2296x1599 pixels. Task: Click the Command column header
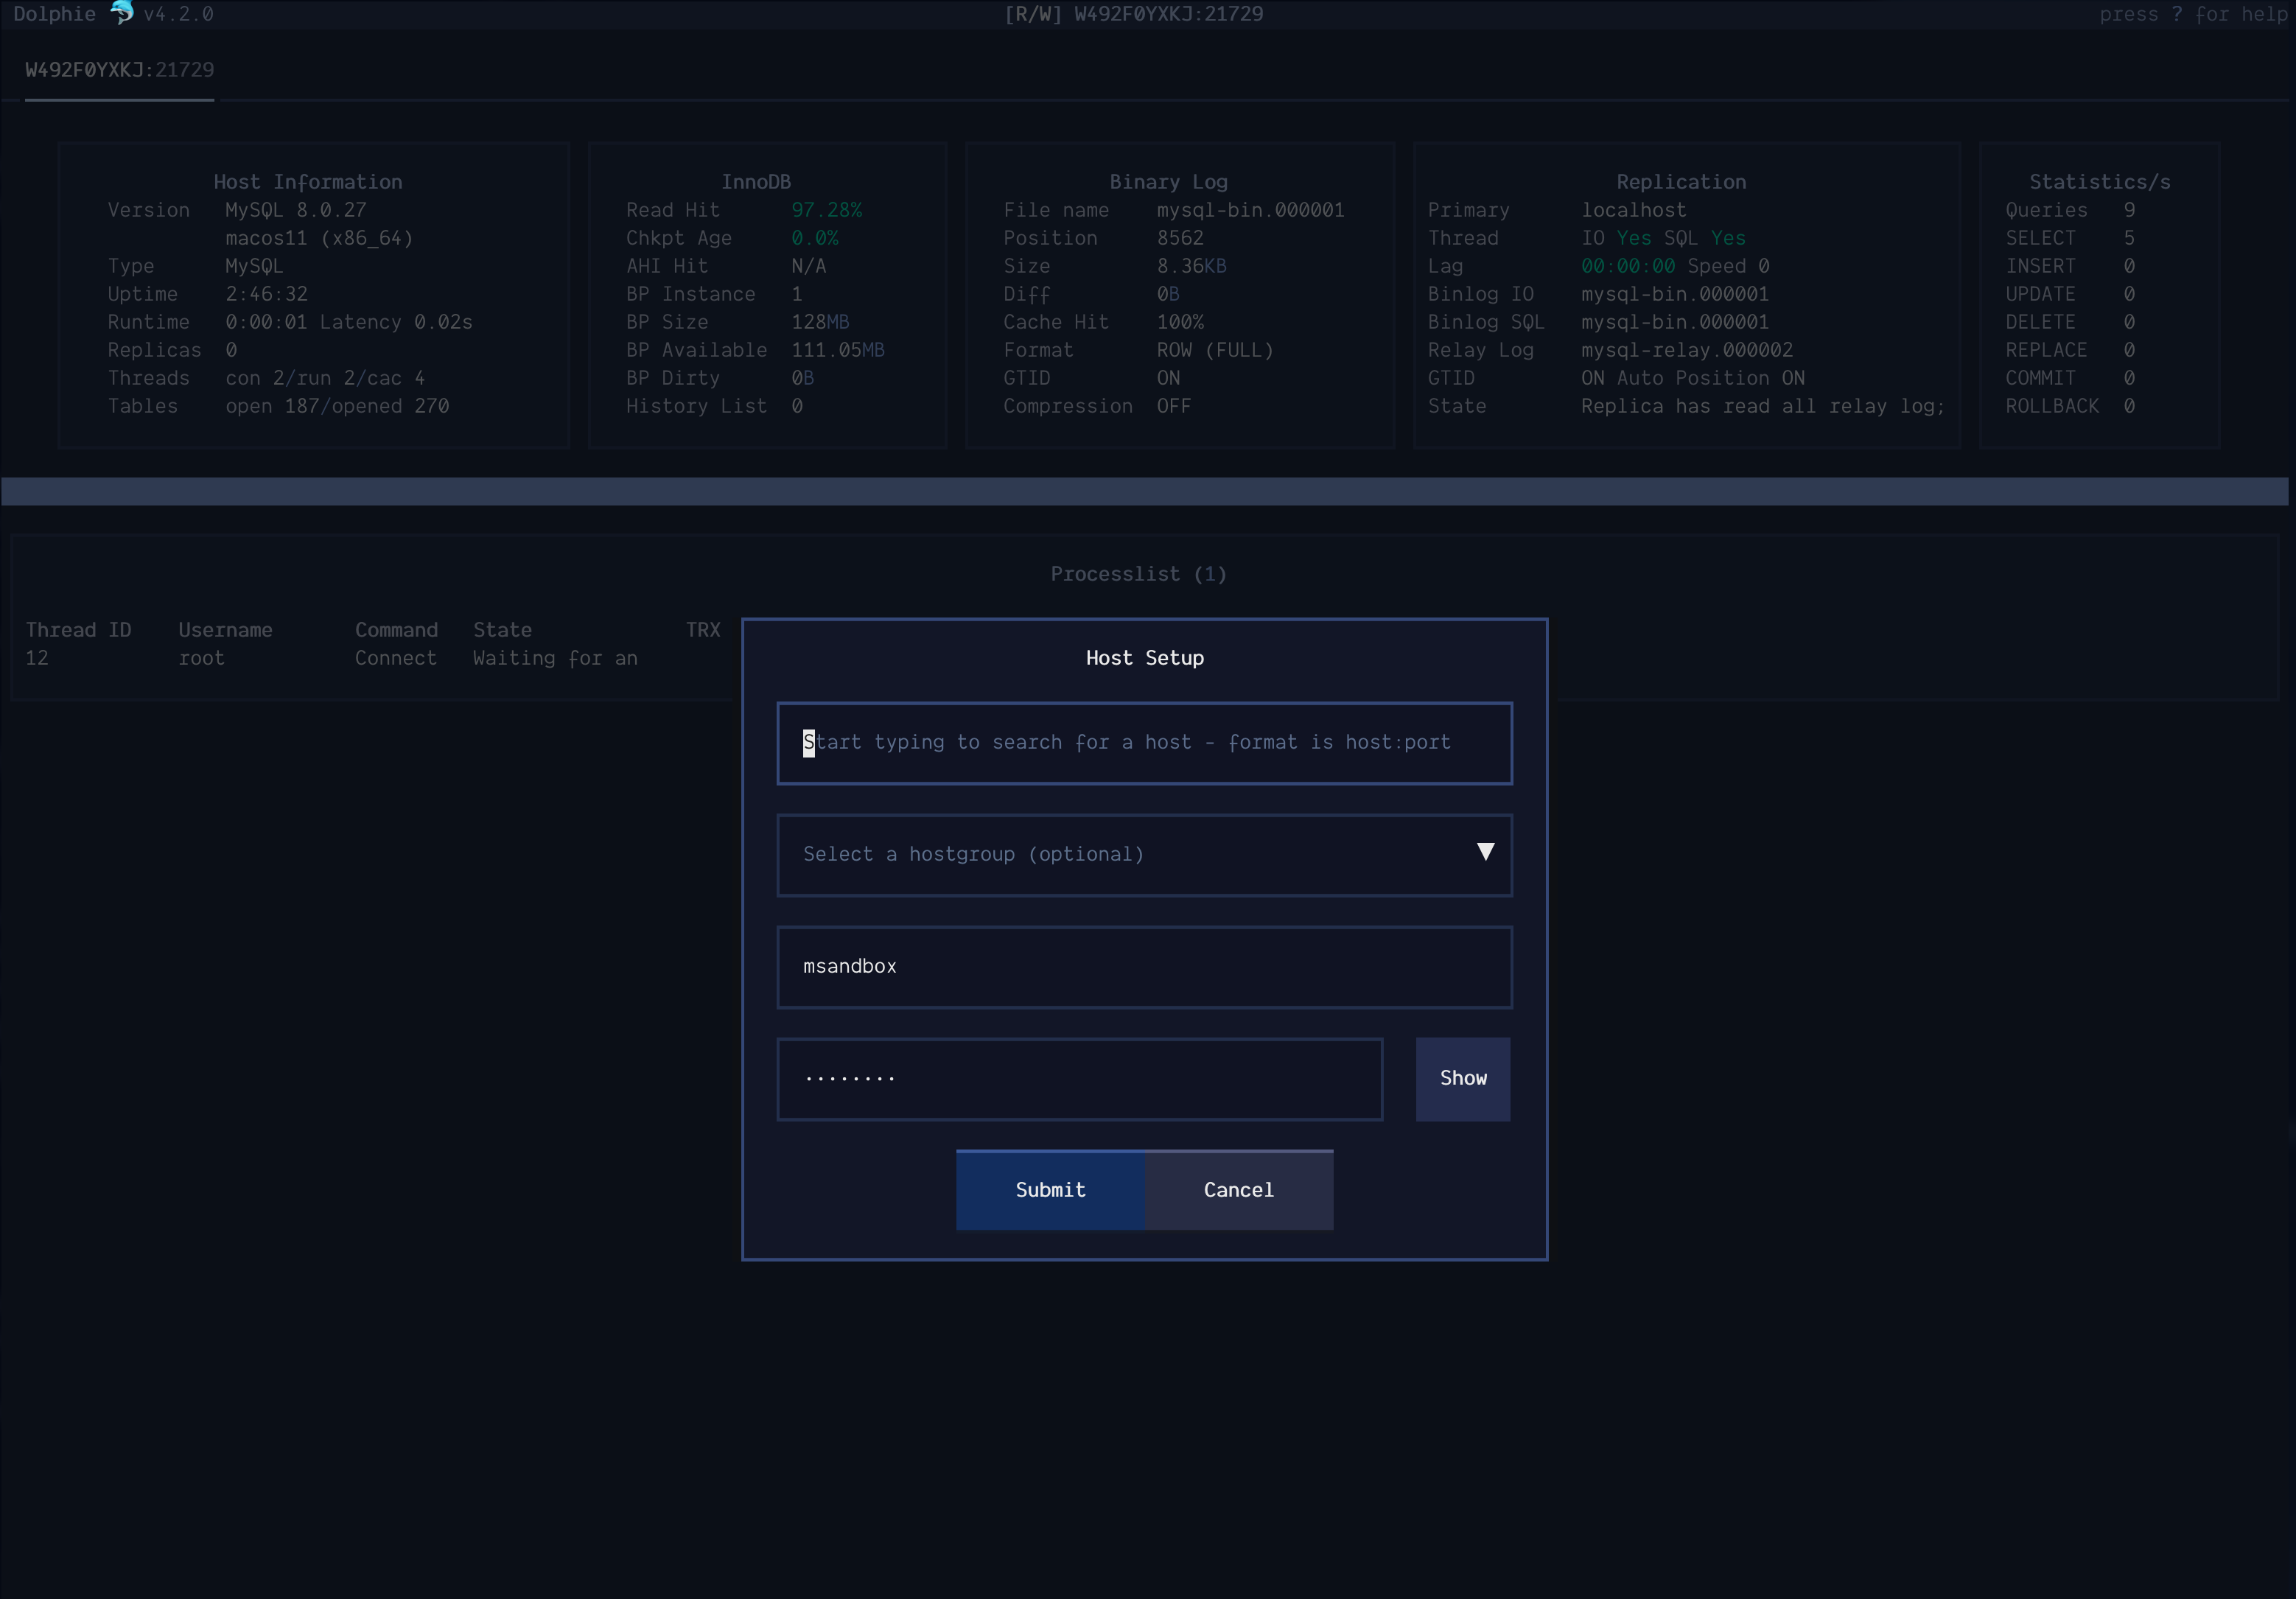click(x=396, y=630)
